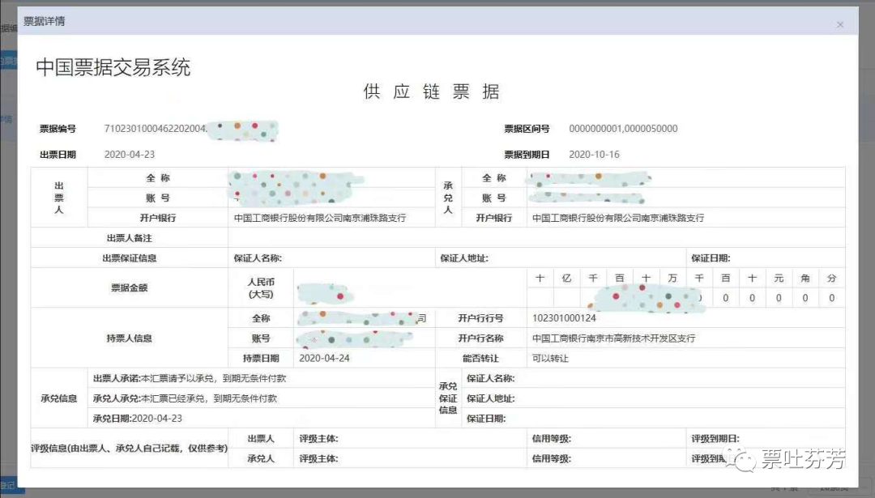Click 保证日期 in the 出票保证信息 row
Screen dimensions: 875x498
click(711, 258)
